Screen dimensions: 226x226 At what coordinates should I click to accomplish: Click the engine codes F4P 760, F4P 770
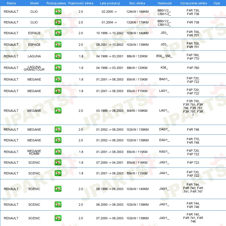tap(193, 57)
